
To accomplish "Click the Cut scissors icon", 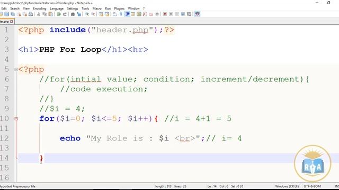I will (39, 14).
